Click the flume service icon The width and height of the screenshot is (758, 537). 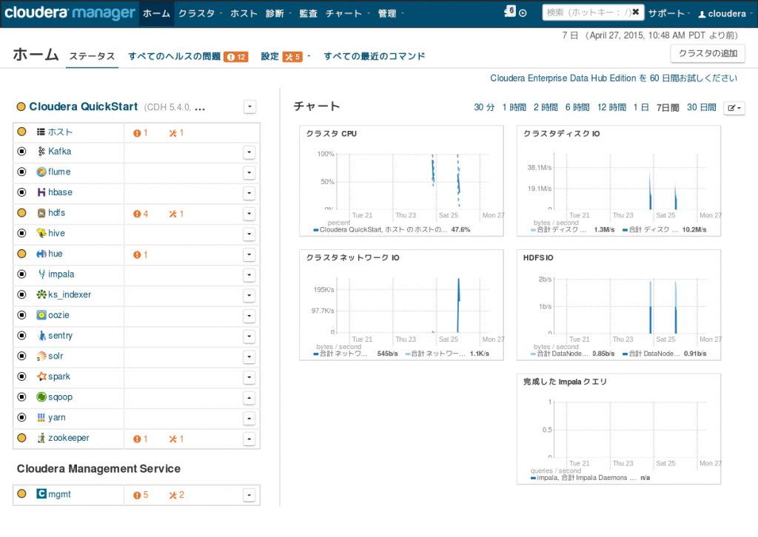(x=41, y=172)
